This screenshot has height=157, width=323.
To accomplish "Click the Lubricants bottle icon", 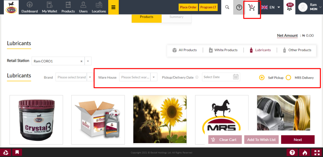I will (x=251, y=50).
